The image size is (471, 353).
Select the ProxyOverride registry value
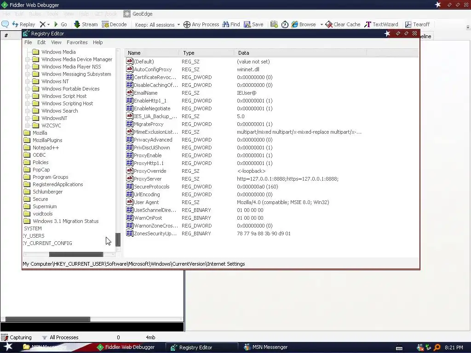150,171
